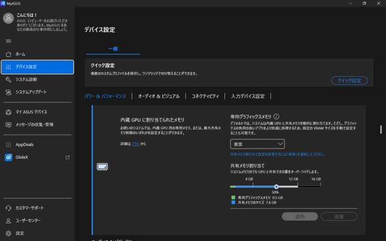386x241 pixels.
Task: Click the クイック設定 button
Action: point(349,81)
